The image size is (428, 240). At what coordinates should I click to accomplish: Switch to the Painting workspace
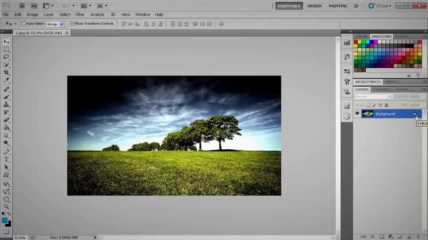click(x=338, y=6)
